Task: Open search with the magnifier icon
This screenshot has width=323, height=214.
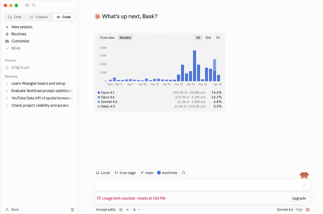Action: tap(34, 5)
